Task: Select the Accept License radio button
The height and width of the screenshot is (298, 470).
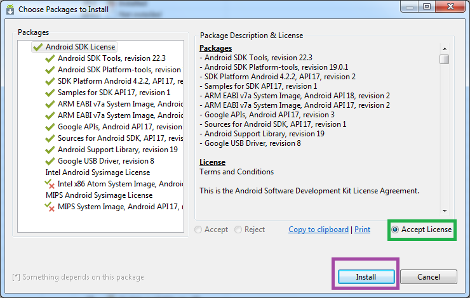Action: pos(396,230)
